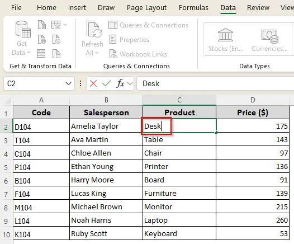Select the Data tab

click(228, 8)
